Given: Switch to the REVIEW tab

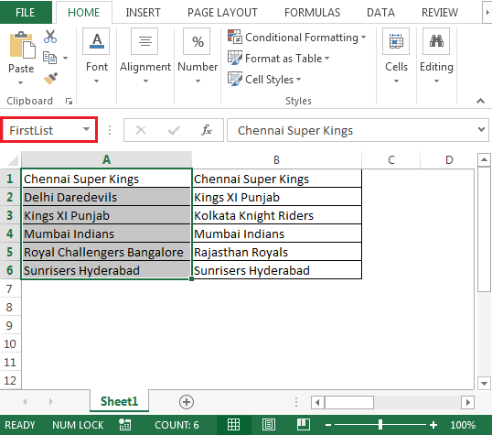Looking at the screenshot, I should [440, 13].
